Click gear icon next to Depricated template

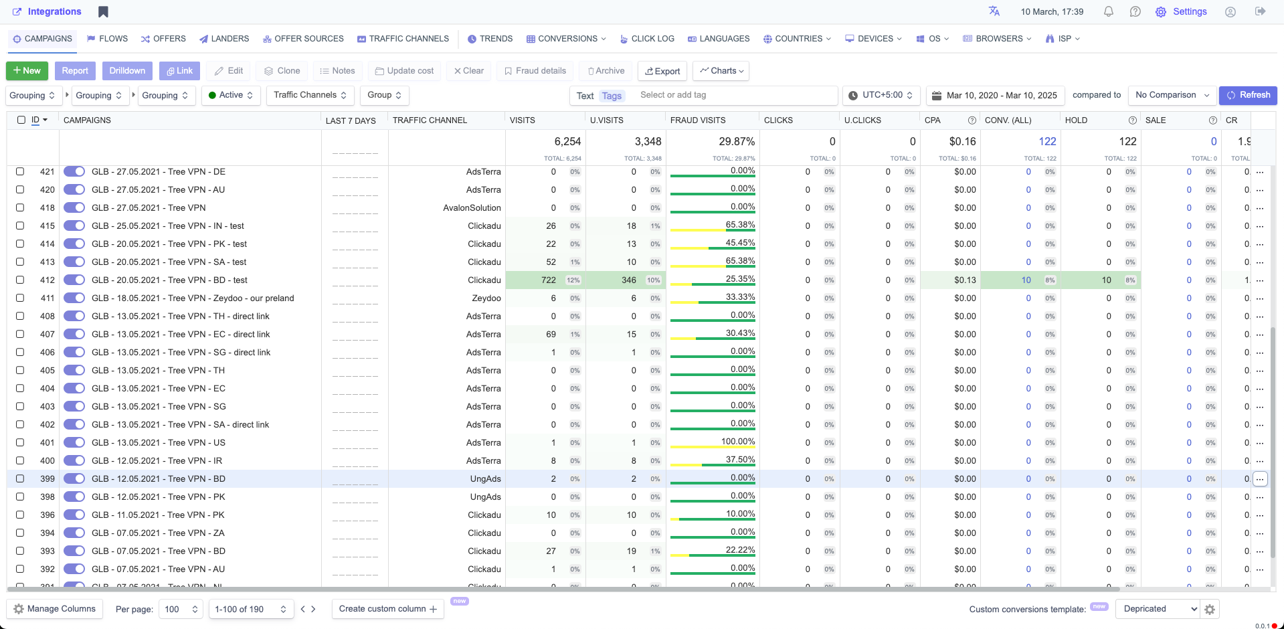pyautogui.click(x=1210, y=610)
